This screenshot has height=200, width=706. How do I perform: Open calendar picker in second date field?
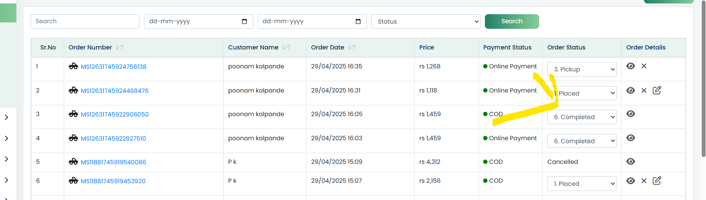coord(358,22)
